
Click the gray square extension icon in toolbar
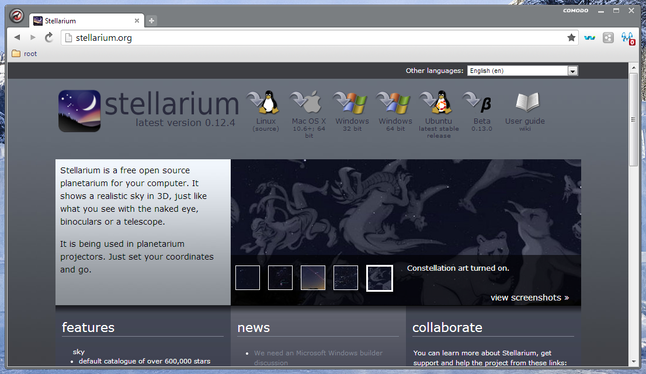pos(608,38)
